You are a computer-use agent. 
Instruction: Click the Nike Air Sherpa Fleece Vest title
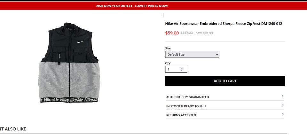tap(224, 24)
